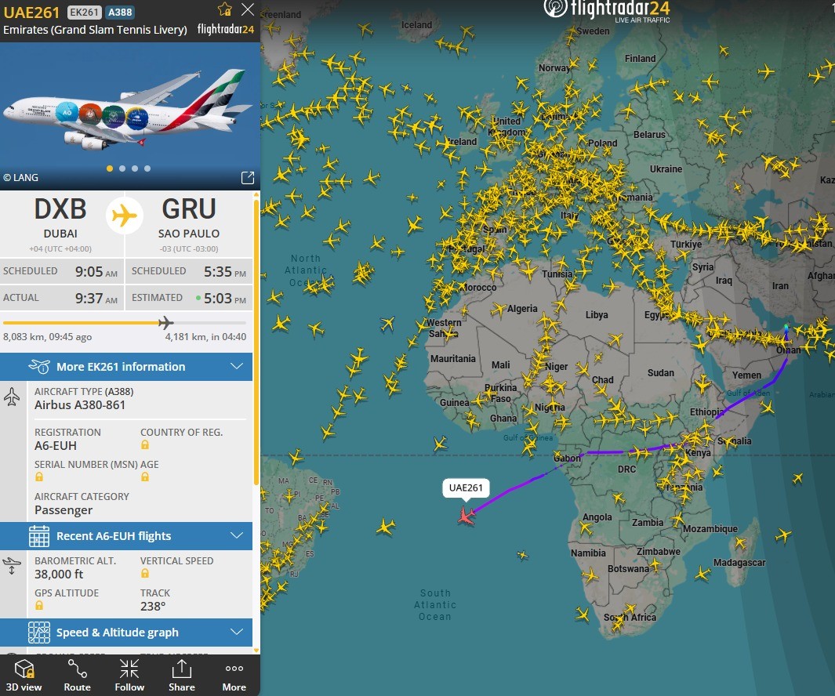The height and width of the screenshot is (696, 835).
Task: Select the fourth photo carousel dot
Action: point(147,169)
